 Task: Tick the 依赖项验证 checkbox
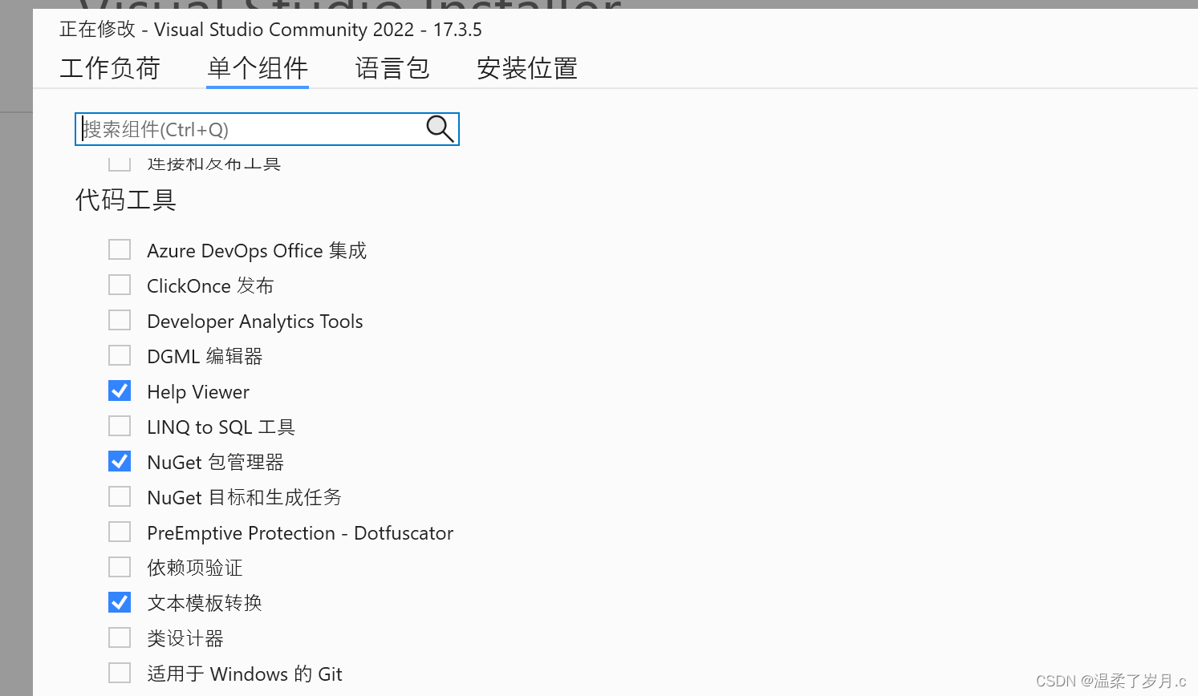click(120, 567)
